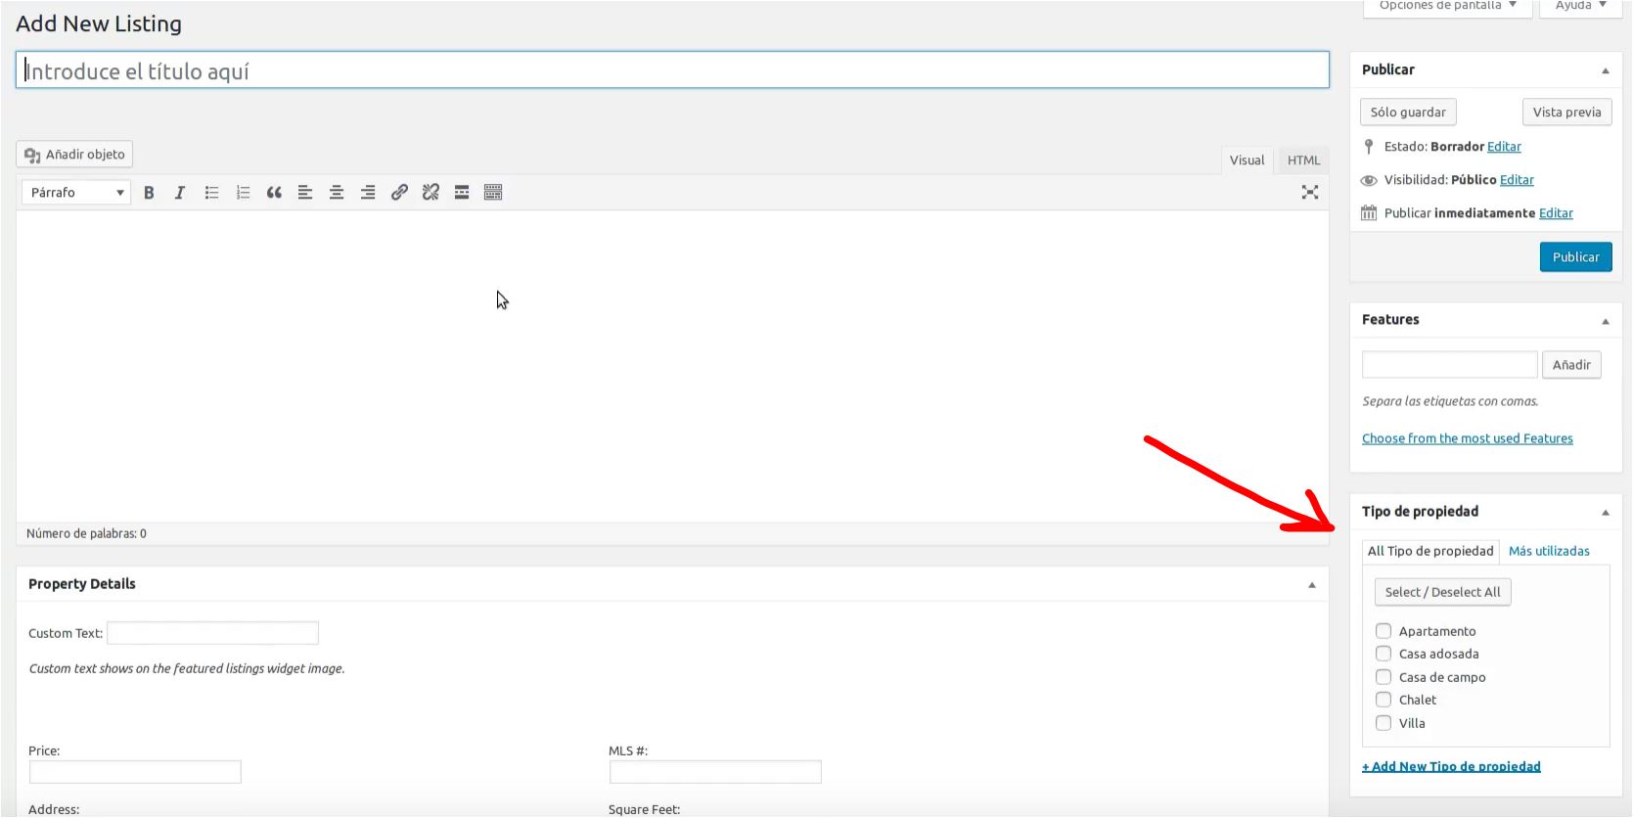Click the blue Publicar button
This screenshot has width=1633, height=818.
click(1575, 257)
